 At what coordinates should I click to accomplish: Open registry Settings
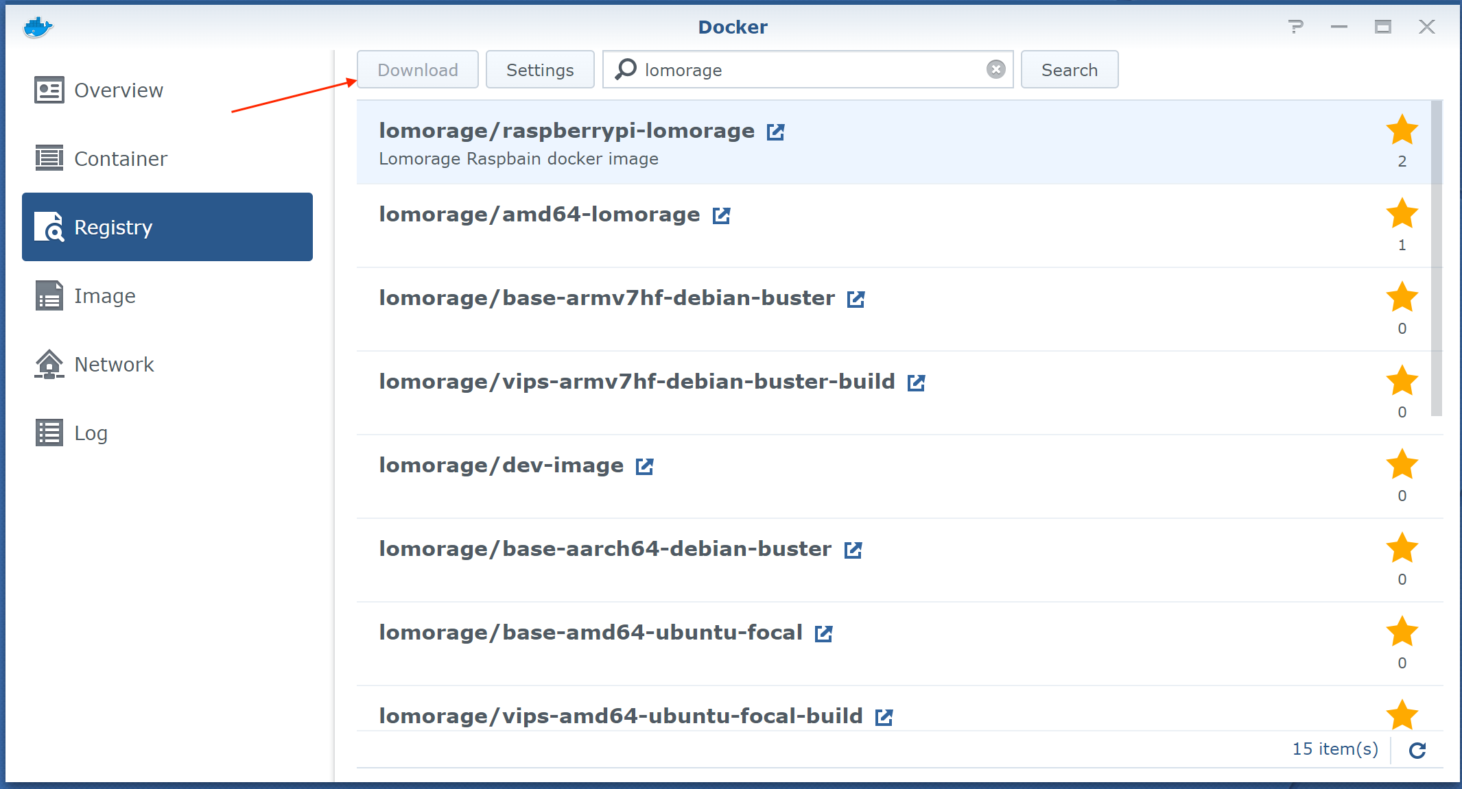[x=540, y=69]
